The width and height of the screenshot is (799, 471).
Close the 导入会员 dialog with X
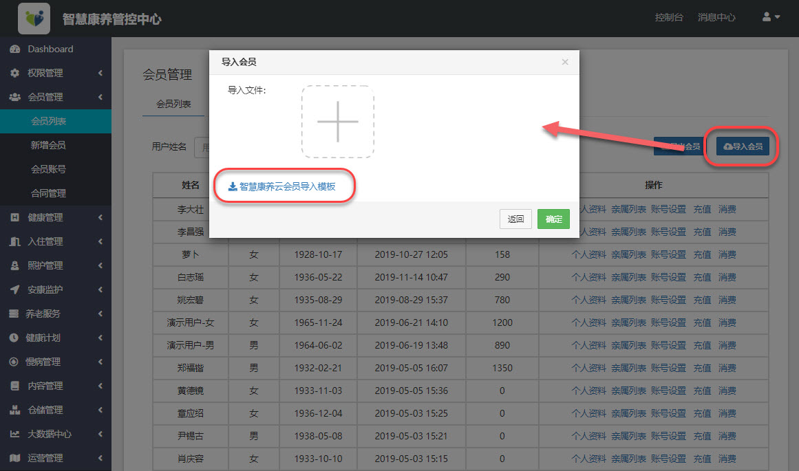click(x=565, y=62)
